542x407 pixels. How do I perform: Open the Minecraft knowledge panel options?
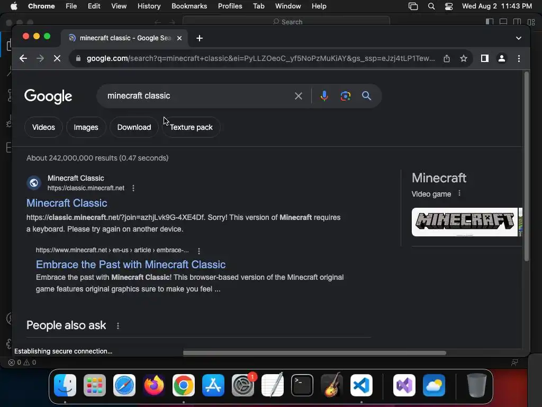point(459,193)
